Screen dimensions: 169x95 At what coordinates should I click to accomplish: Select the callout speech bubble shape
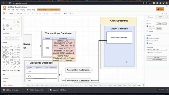(11, 60)
